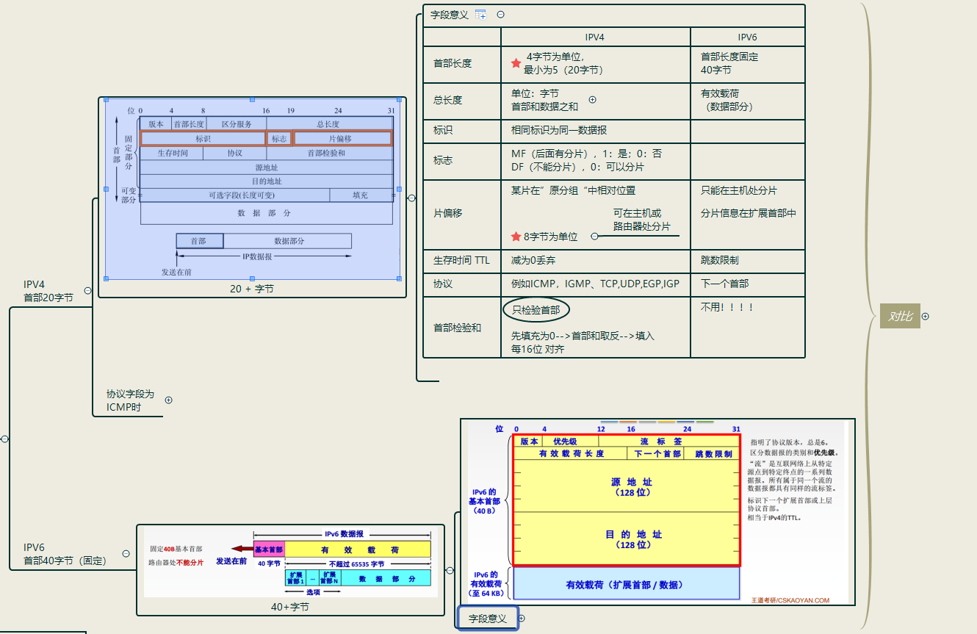Click the IPv6 基本首部 yellow diagram image

657,512
